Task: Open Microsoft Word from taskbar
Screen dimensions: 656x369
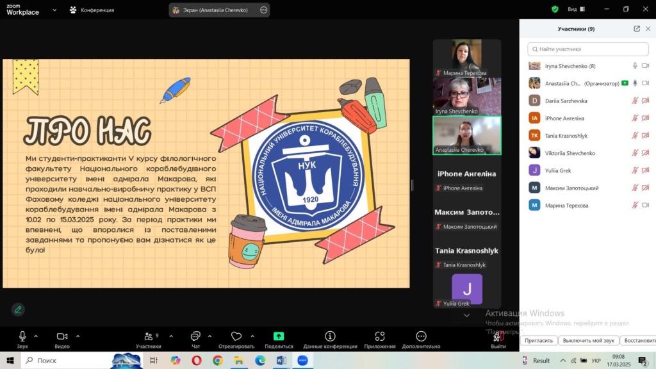Action: [281, 360]
